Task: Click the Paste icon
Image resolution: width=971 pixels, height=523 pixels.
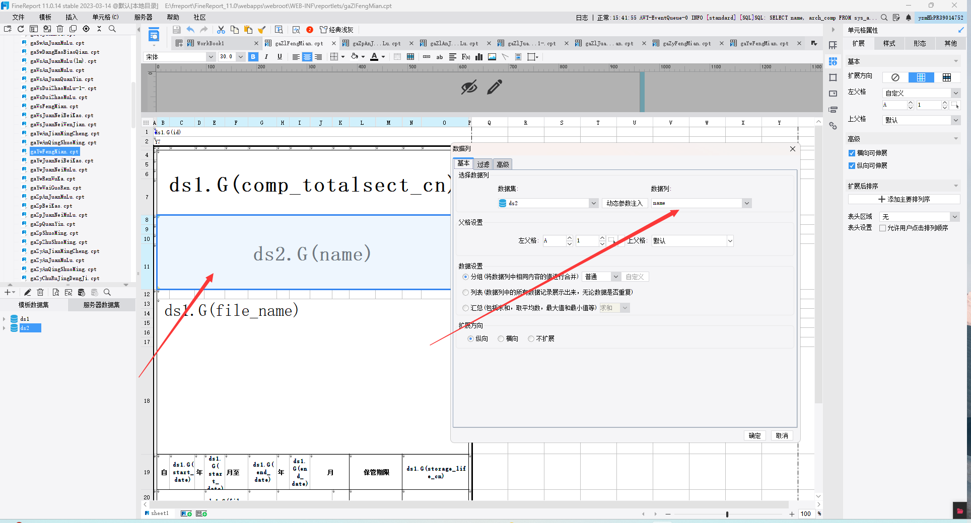Action: point(248,30)
